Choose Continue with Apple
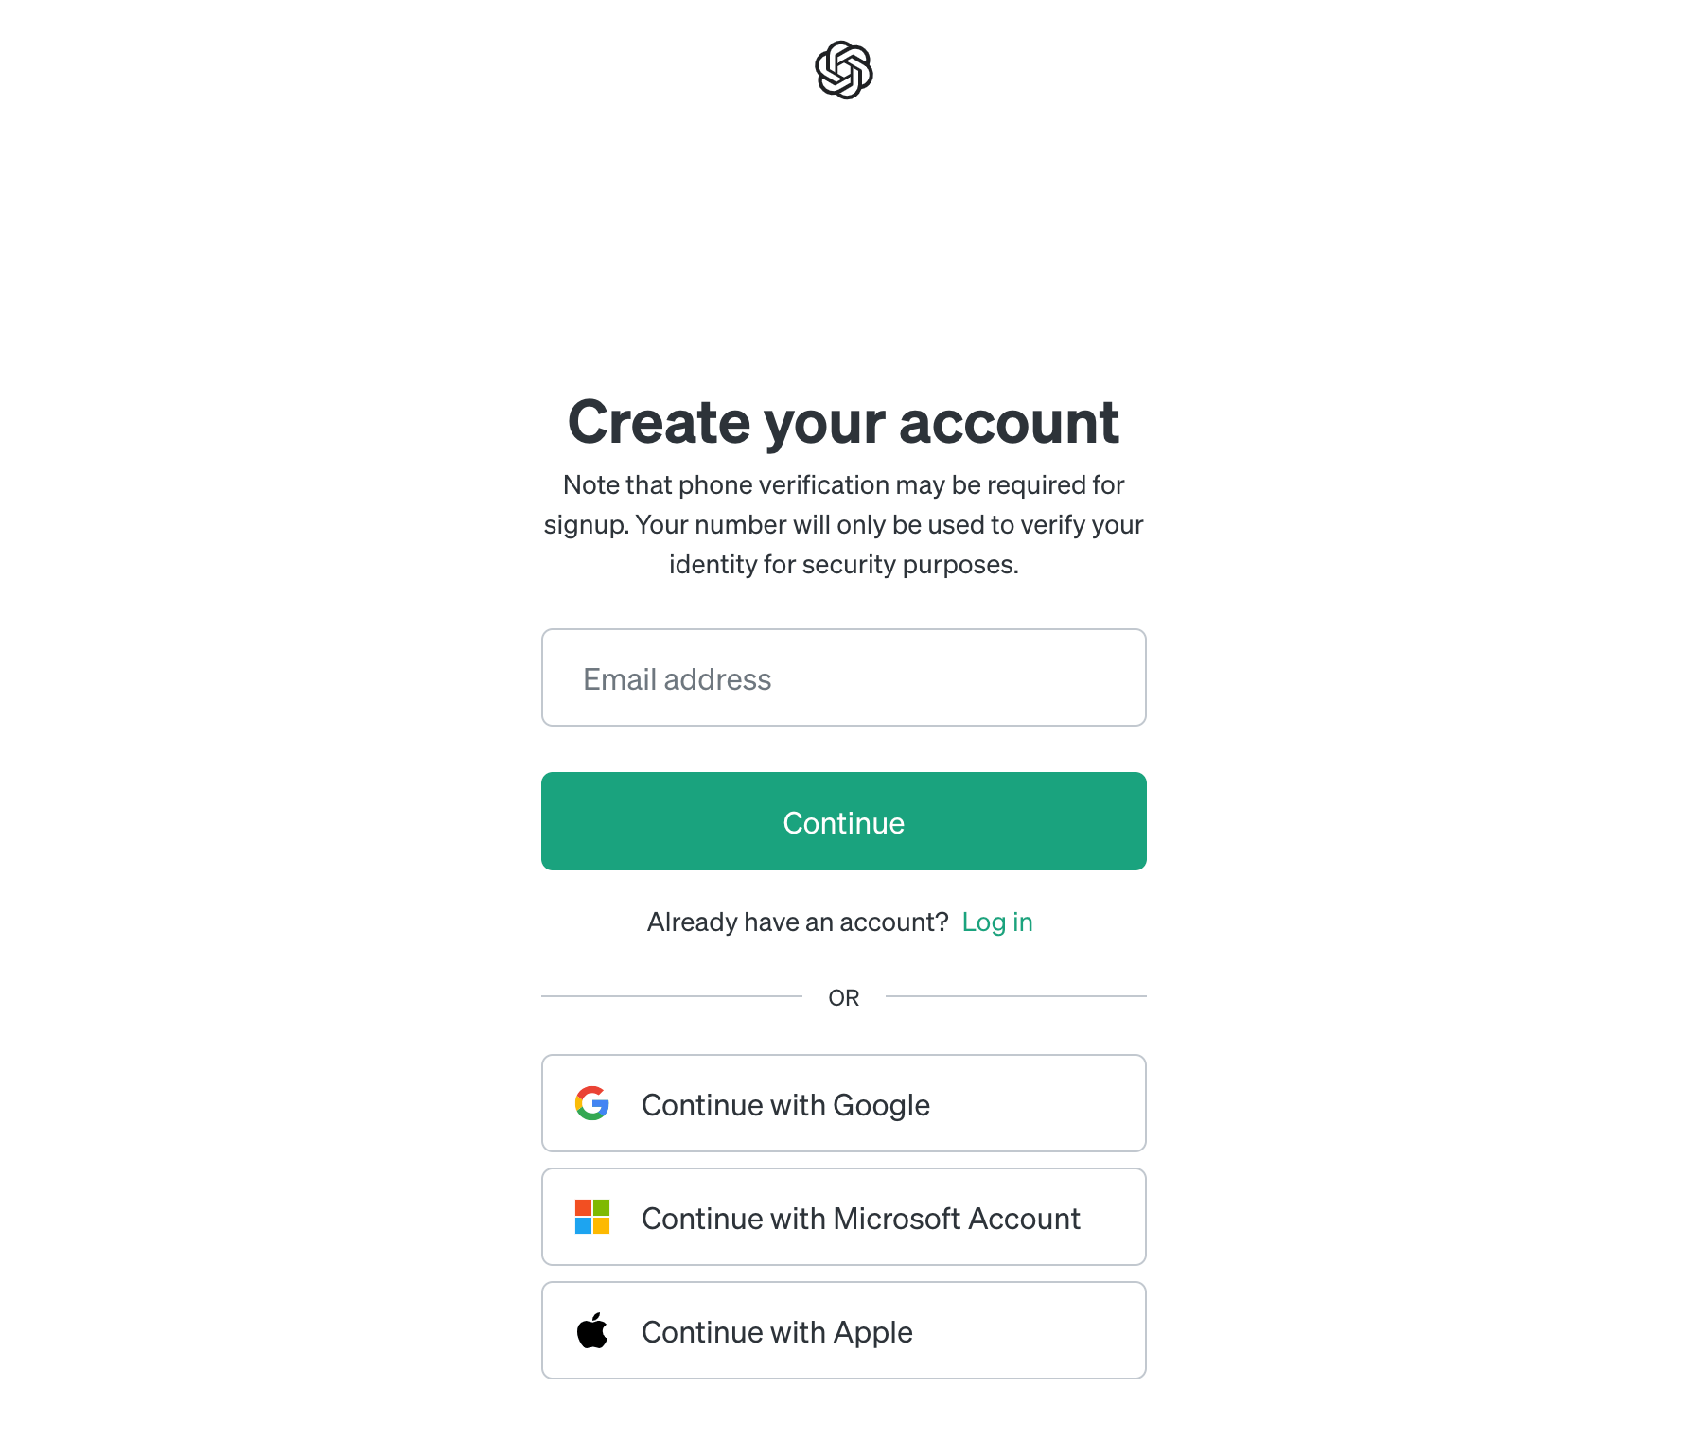Viewport: 1690px width, 1440px height. point(844,1330)
